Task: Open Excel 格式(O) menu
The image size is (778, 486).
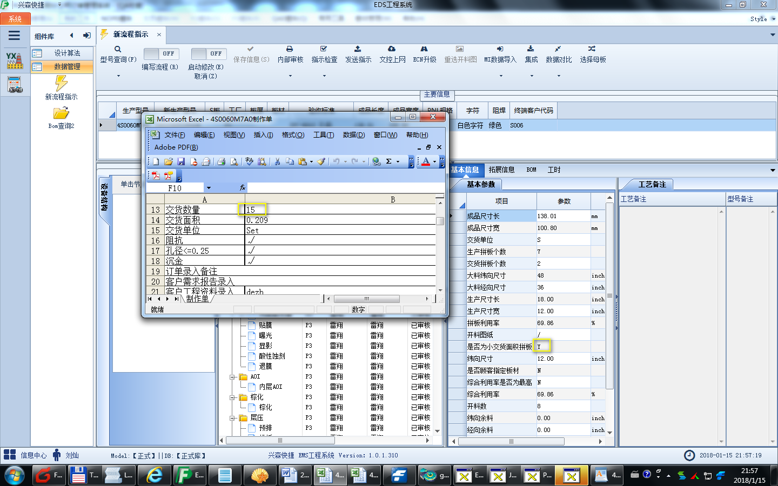Action: click(x=293, y=135)
